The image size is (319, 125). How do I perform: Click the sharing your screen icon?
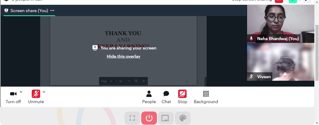tap(95, 48)
